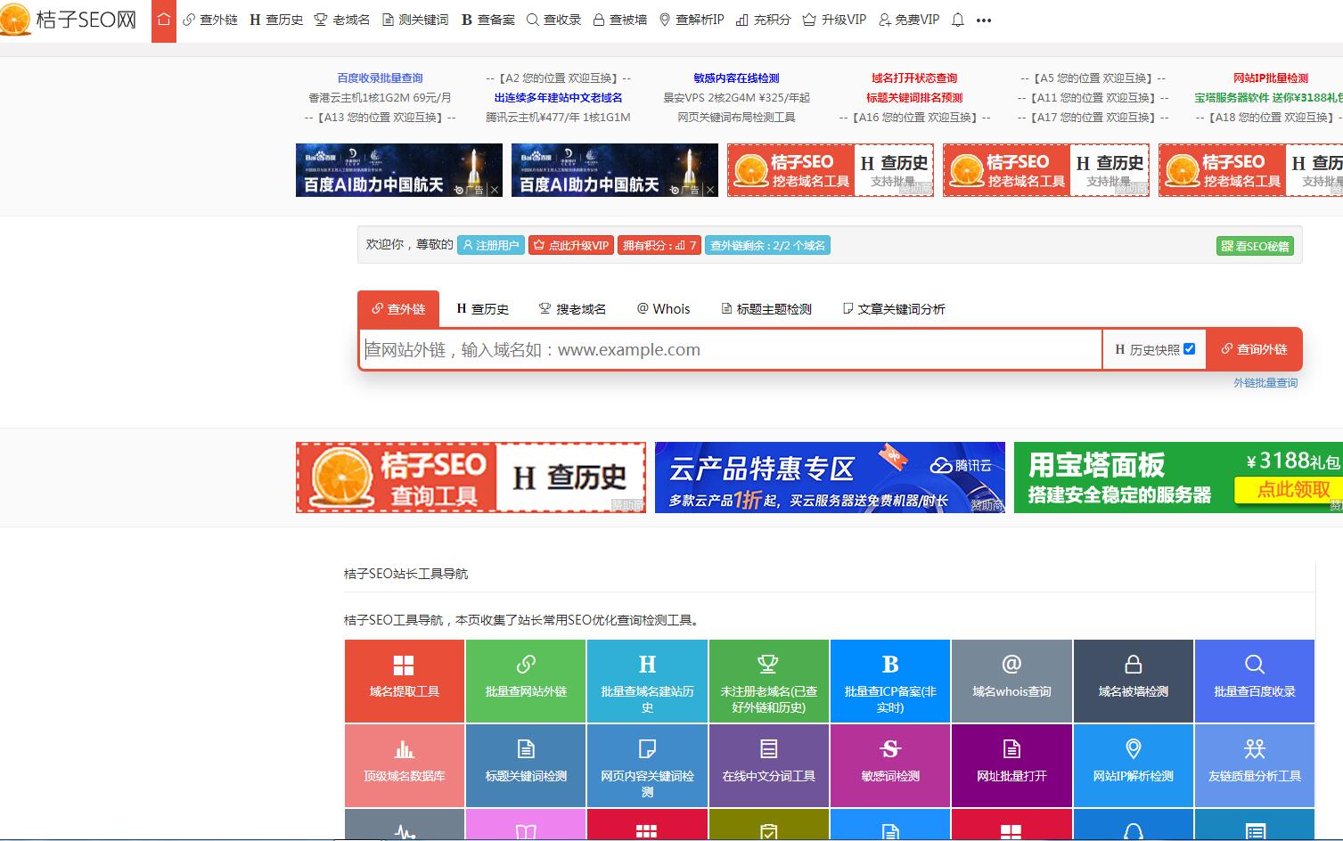Screen dimensions: 1343x841
Task: Click 升级VIP in the top navigation
Action: [834, 20]
